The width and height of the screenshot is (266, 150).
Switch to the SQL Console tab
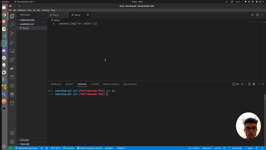pyautogui.click(x=130, y=84)
